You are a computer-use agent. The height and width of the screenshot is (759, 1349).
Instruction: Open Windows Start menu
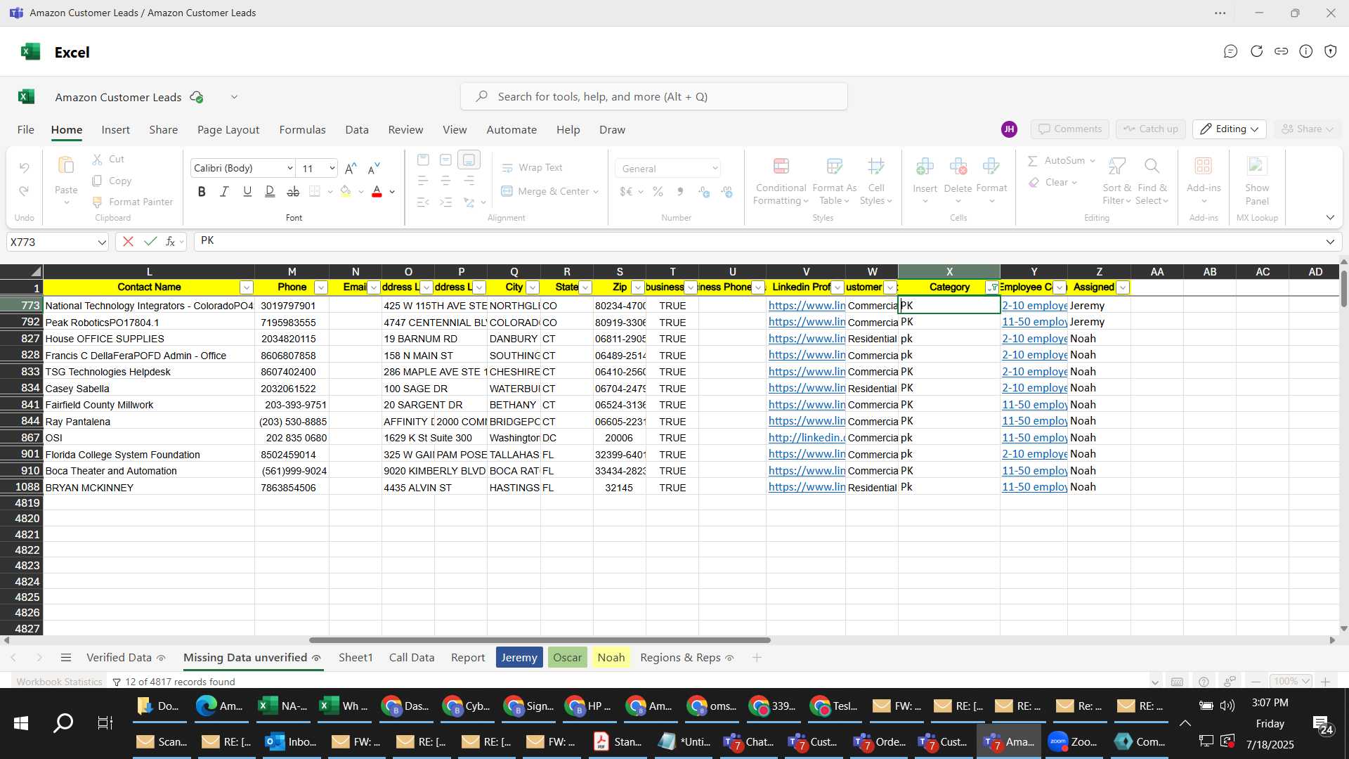coord(20,723)
